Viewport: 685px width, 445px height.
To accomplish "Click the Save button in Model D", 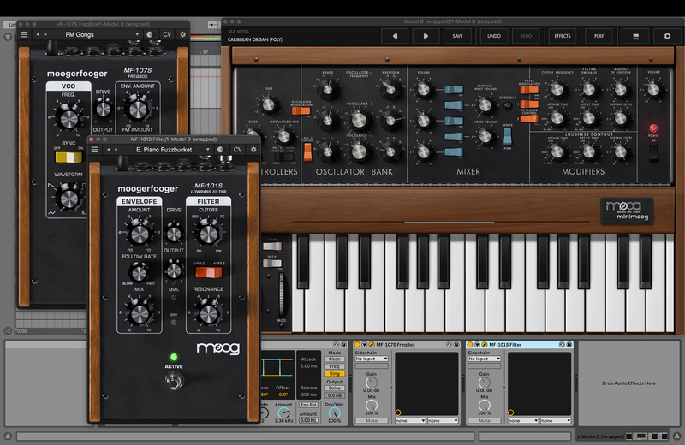I will point(458,36).
